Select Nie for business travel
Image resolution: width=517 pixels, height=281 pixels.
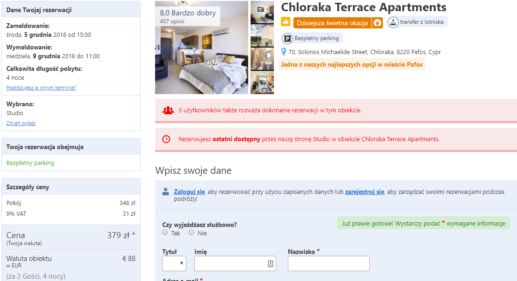[x=191, y=232]
